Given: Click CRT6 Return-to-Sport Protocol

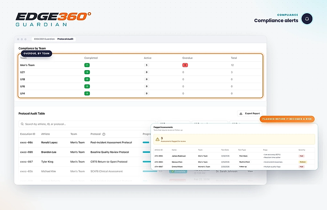Looking at the screenshot, I should (x=109, y=162).
